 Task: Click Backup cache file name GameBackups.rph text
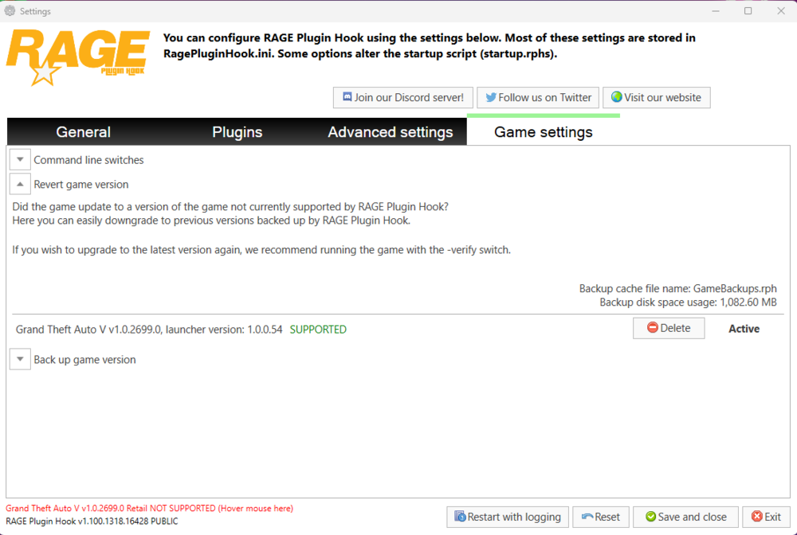pyautogui.click(x=678, y=288)
